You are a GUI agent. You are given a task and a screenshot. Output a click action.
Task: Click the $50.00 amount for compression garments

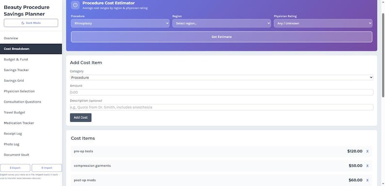pos(355,166)
